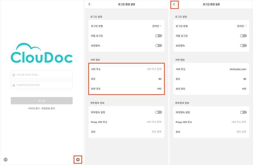Expand 온라인 login type chevron, mcloudoc.com settings screen
Screen dimensions: 253x165
tap(246, 26)
